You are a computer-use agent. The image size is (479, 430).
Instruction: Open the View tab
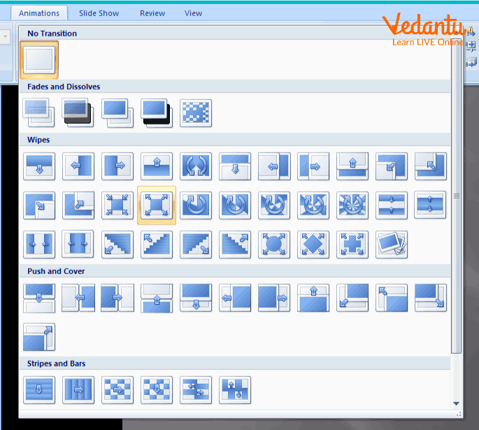(193, 13)
